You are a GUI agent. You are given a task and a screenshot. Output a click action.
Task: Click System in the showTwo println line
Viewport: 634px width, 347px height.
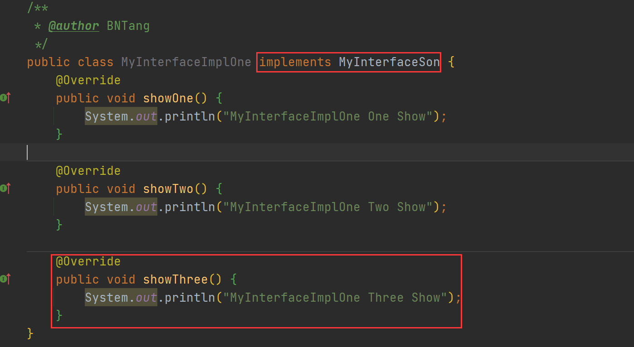point(107,207)
